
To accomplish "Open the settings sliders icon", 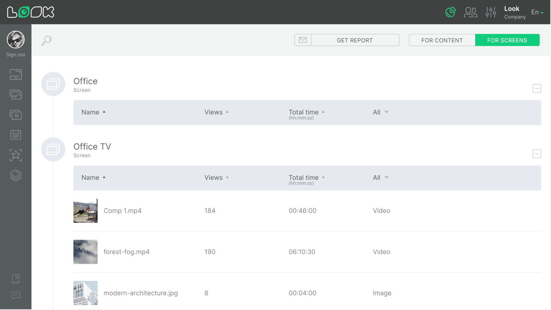I will [491, 12].
